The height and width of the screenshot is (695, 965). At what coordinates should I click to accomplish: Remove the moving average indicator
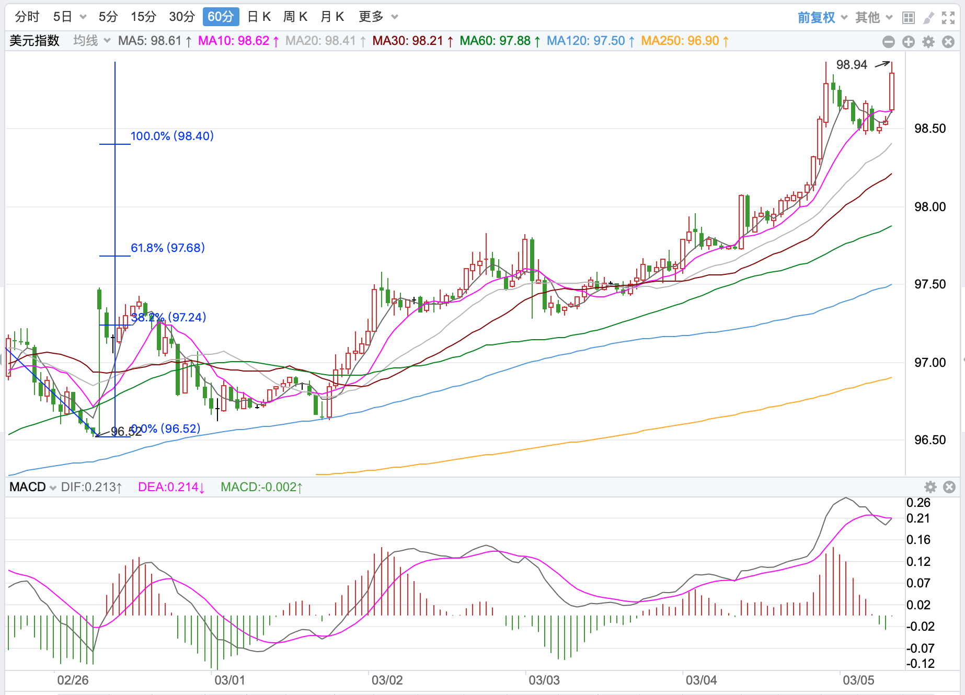(948, 42)
